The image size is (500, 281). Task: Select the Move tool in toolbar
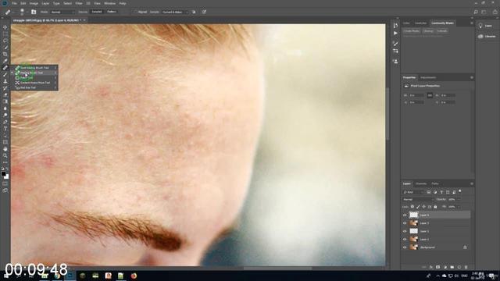coord(5,27)
